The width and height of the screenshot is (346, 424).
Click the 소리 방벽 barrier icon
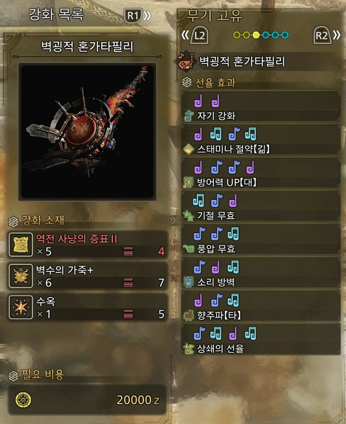189,282
